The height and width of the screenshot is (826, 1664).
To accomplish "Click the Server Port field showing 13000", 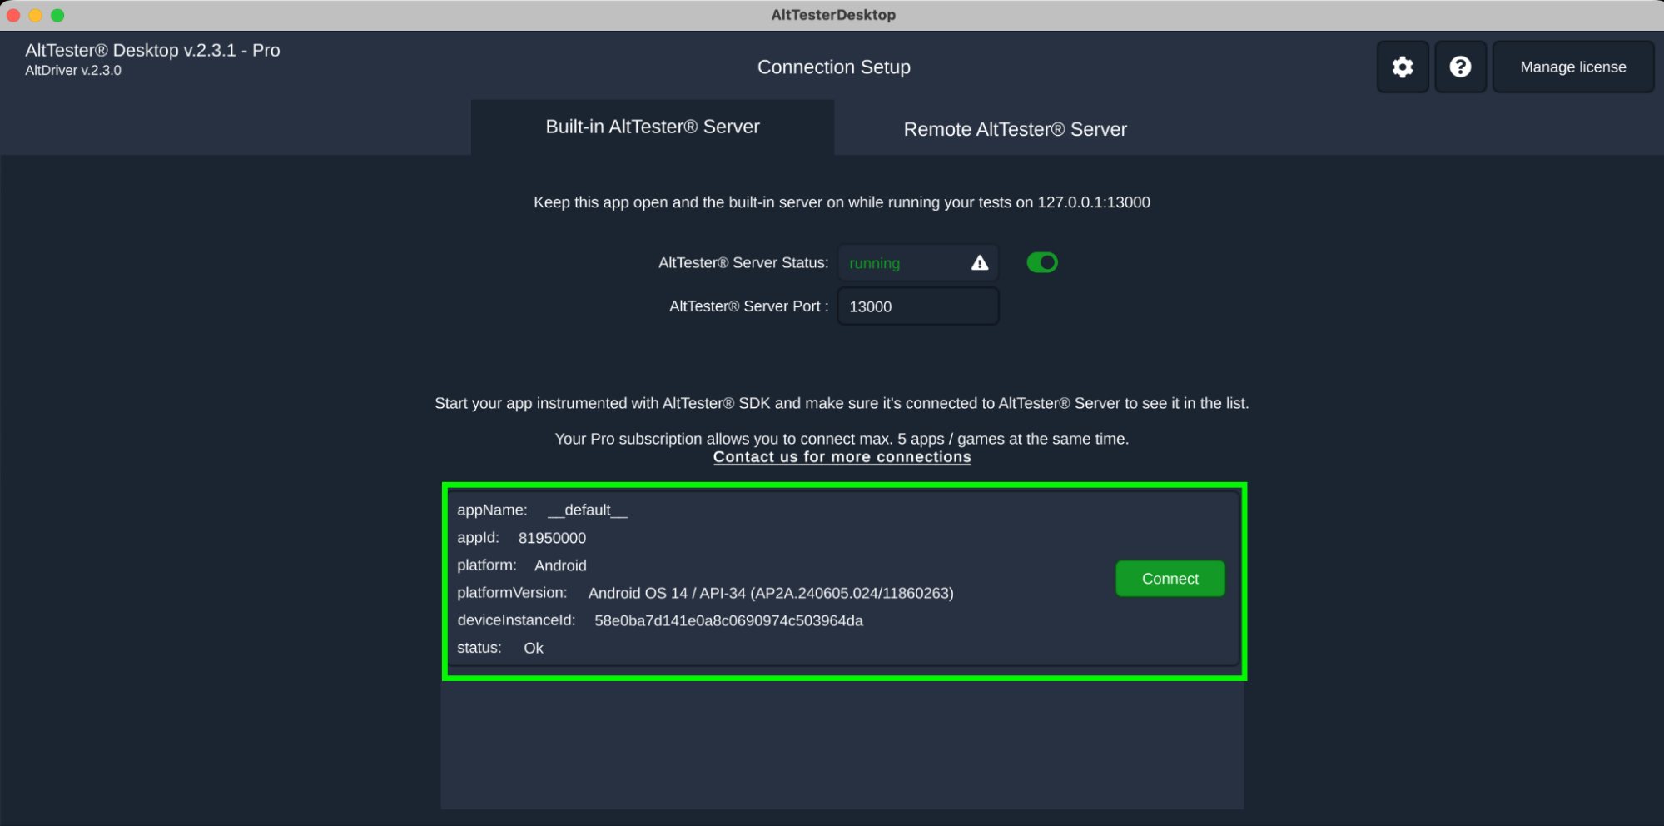I will coord(918,306).
